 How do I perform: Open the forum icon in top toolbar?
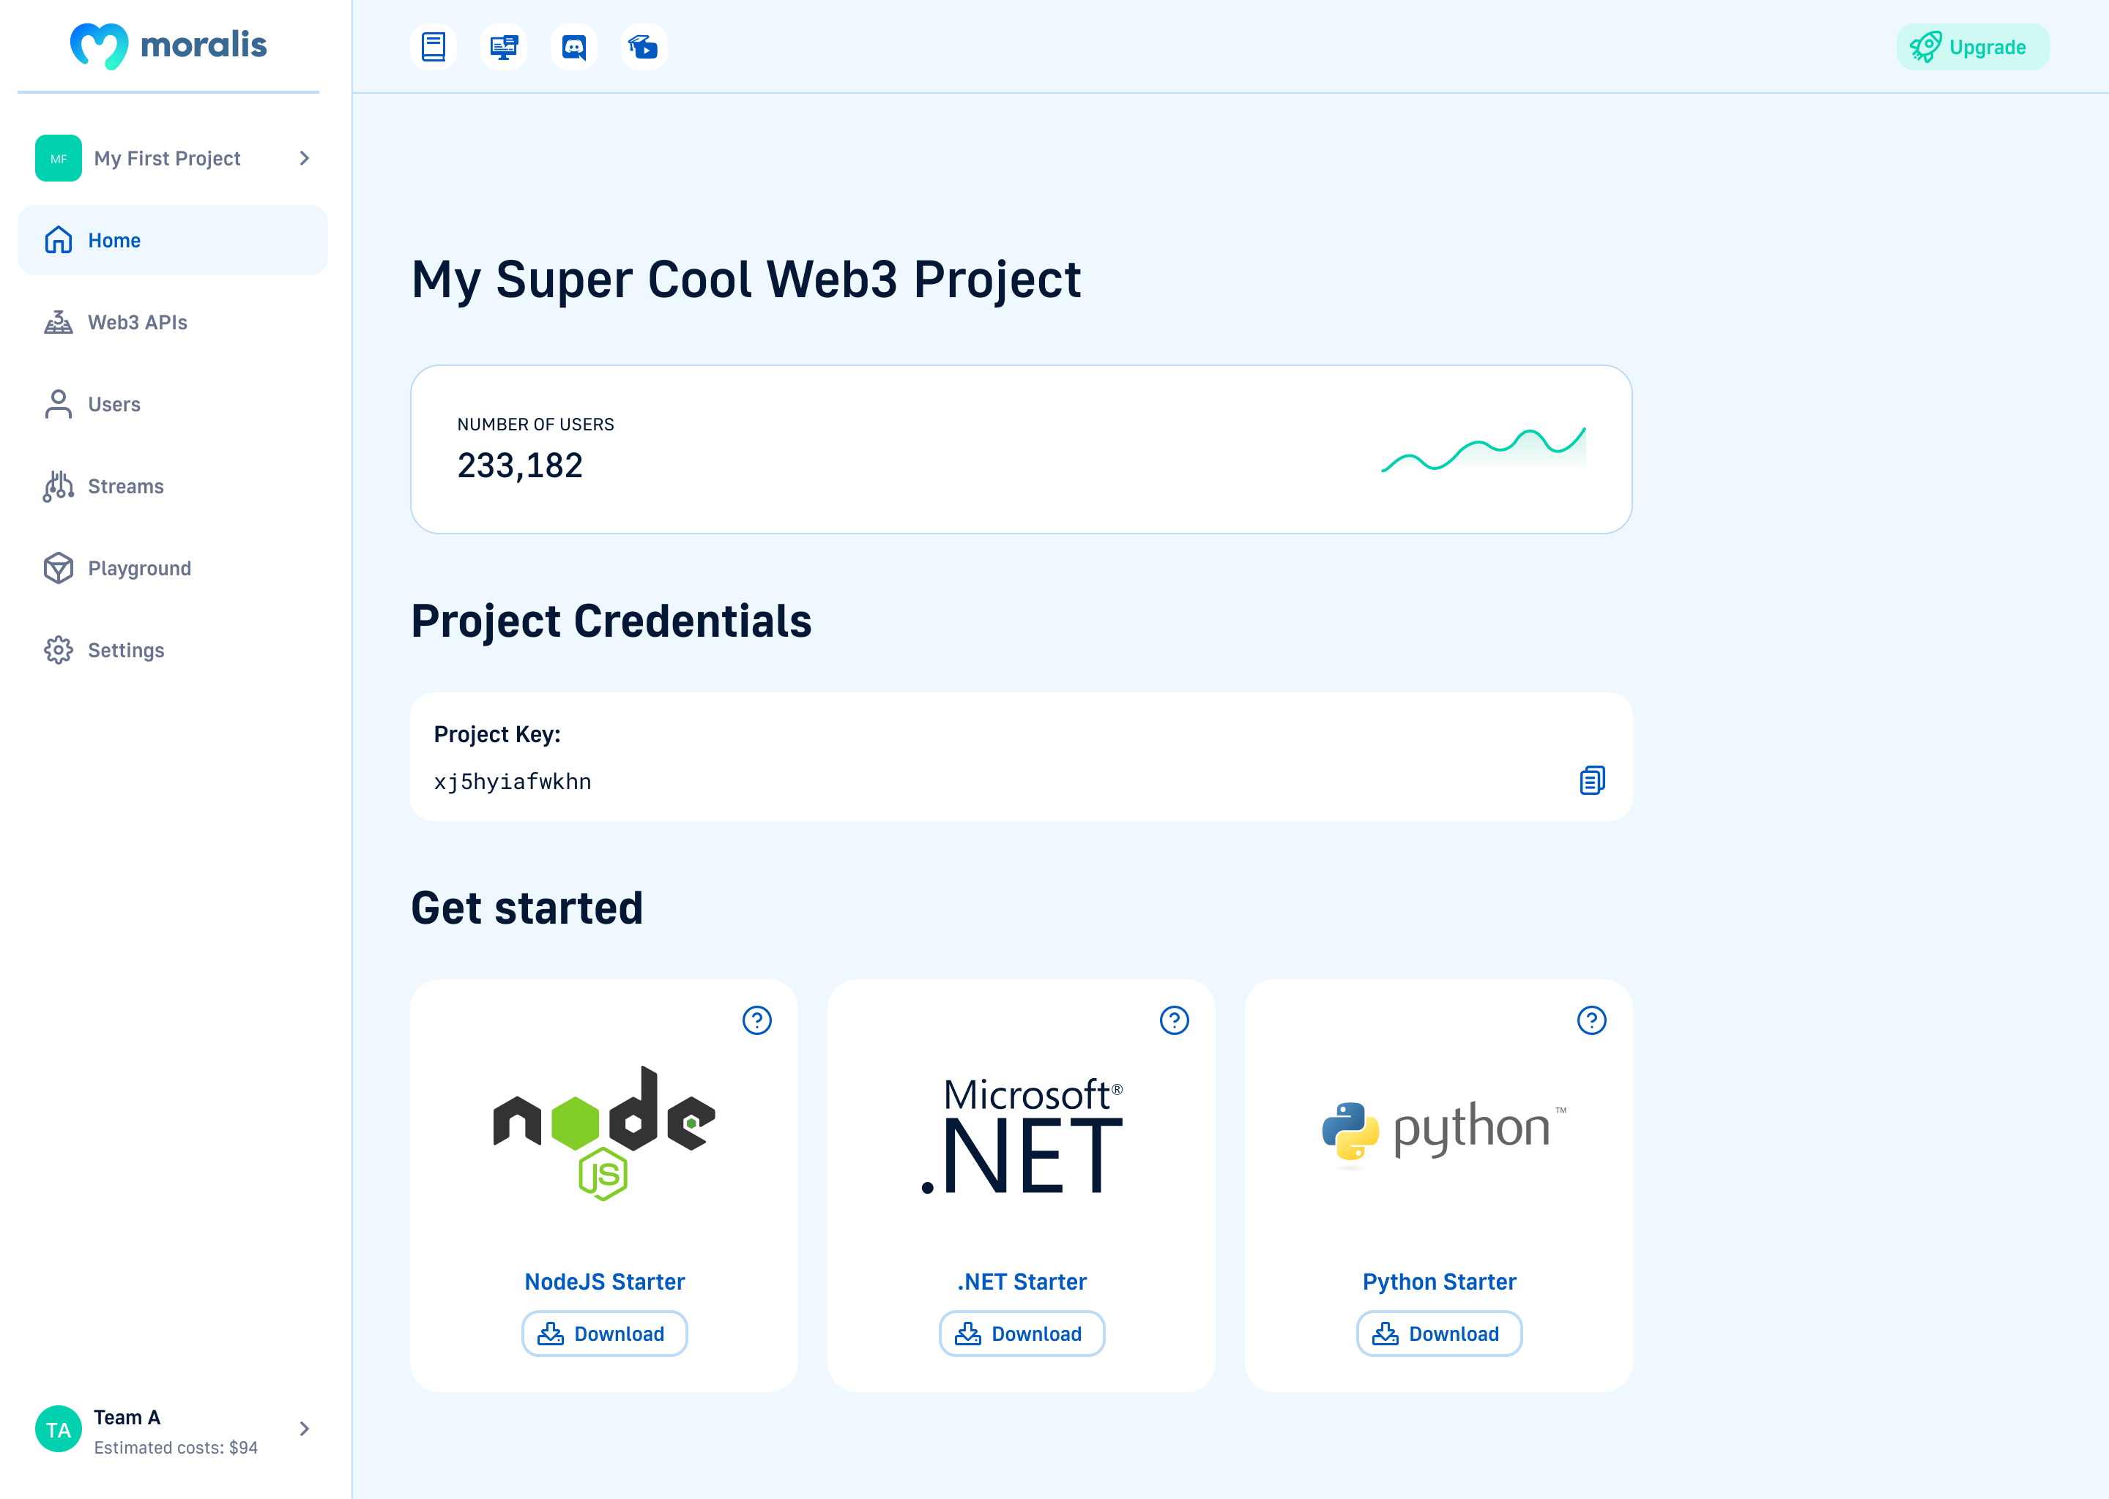click(x=503, y=46)
